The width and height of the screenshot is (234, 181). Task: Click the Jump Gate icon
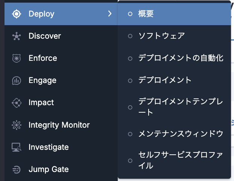[16, 169]
